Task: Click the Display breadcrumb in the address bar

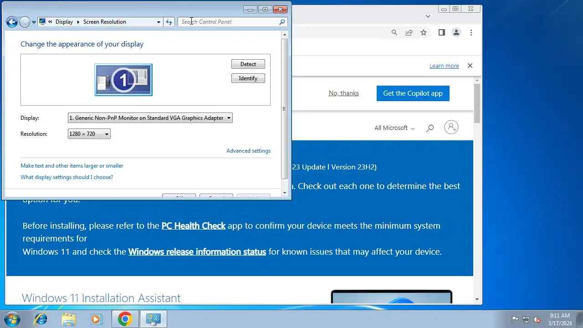Action: [x=64, y=22]
